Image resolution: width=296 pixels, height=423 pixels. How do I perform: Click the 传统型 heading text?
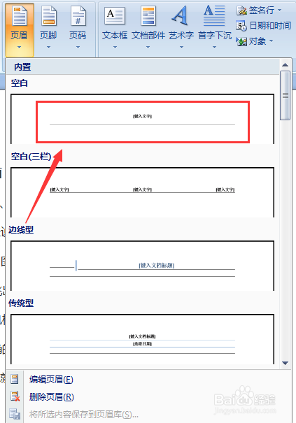point(21,303)
